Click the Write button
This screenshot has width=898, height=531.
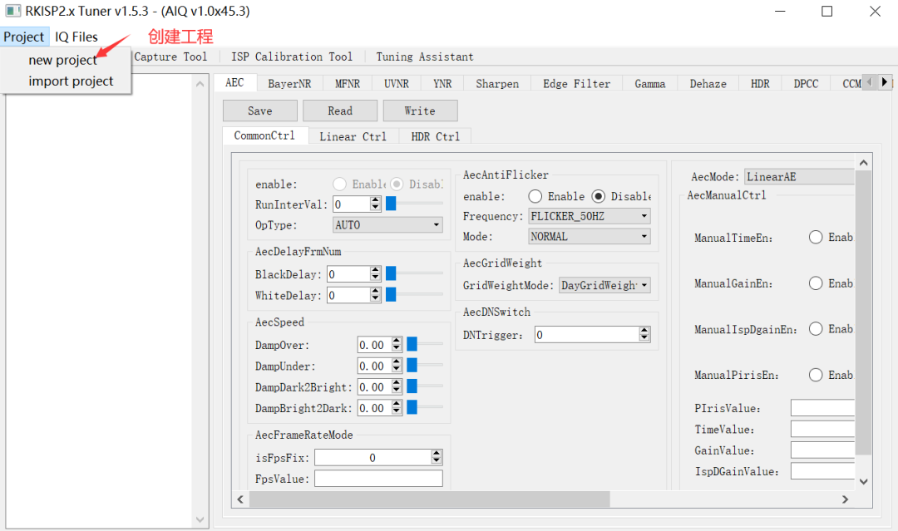[420, 111]
